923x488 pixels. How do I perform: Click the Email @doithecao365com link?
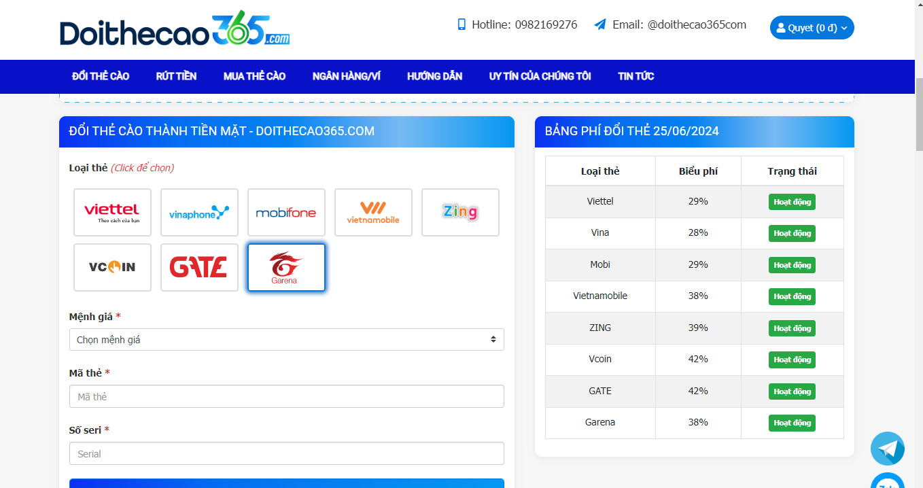click(679, 24)
